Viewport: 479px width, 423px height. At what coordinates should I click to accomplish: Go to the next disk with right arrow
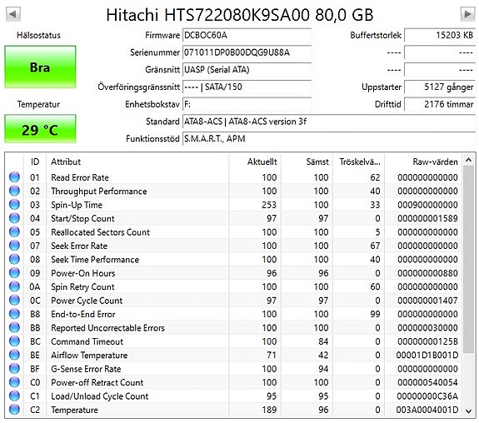click(x=467, y=14)
